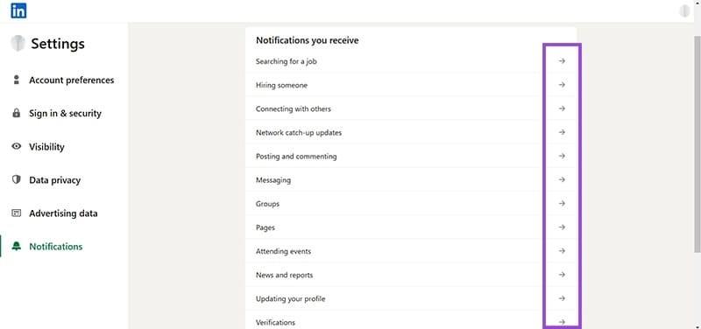Click the person icon beside Account preferences
This screenshot has height=329, width=701.
tap(17, 80)
